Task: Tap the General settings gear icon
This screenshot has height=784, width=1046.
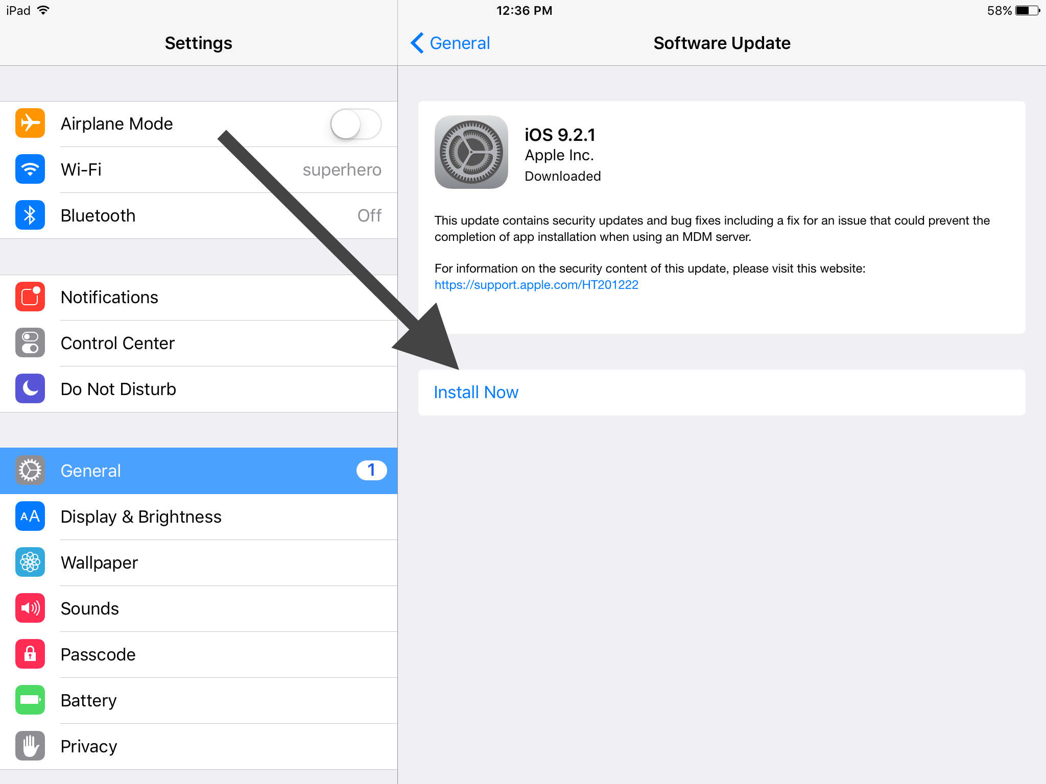Action: (31, 470)
